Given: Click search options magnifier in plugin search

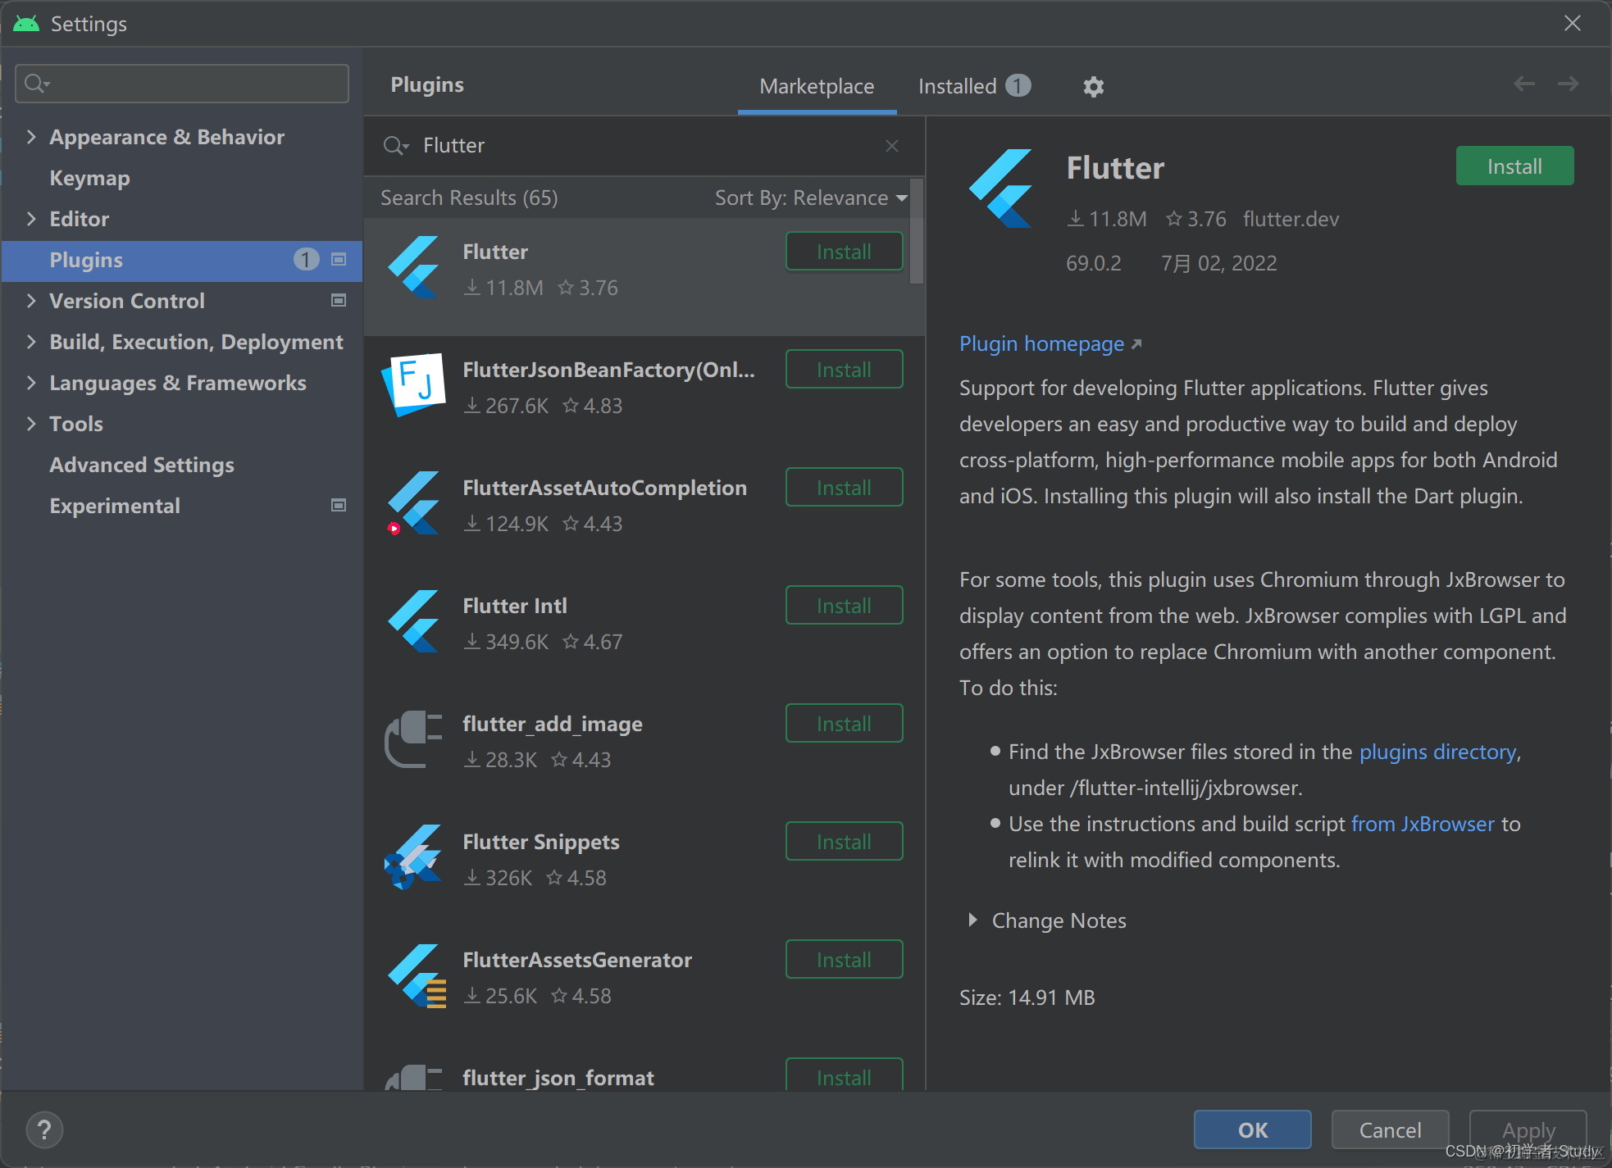Looking at the screenshot, I should (395, 146).
